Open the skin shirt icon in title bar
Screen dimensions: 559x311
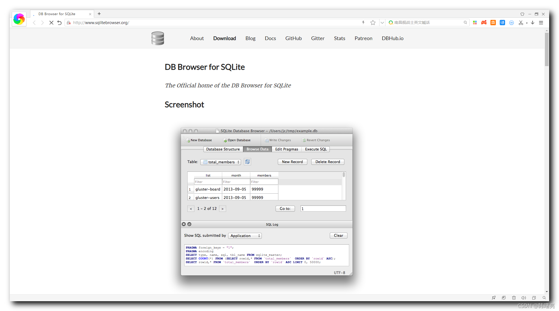click(522, 14)
